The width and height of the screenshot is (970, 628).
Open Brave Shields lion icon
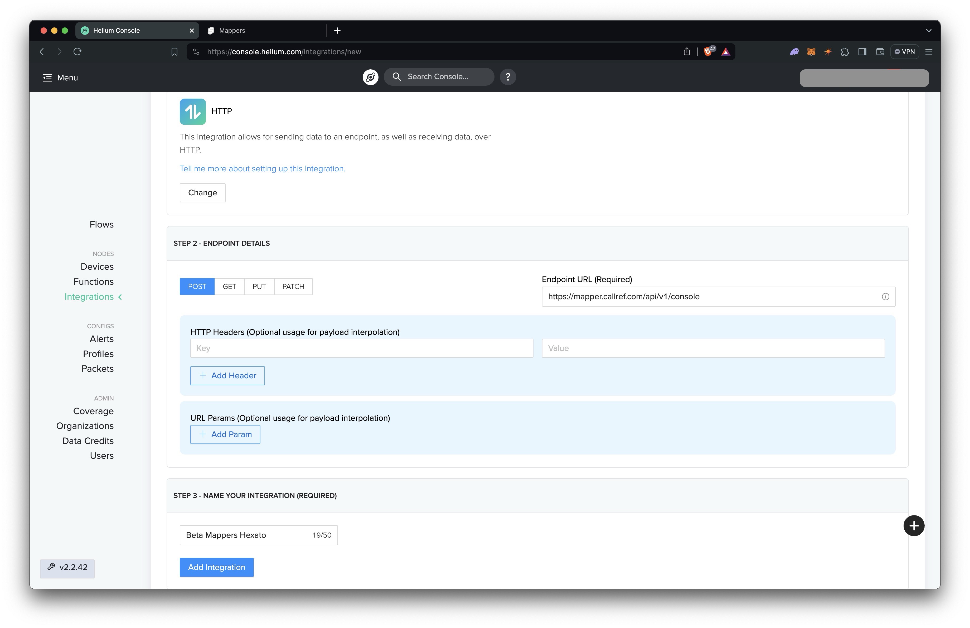click(x=708, y=51)
